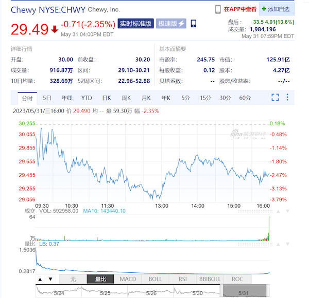
Task: Select the 日K candlestick tab
Action: tap(107, 98)
